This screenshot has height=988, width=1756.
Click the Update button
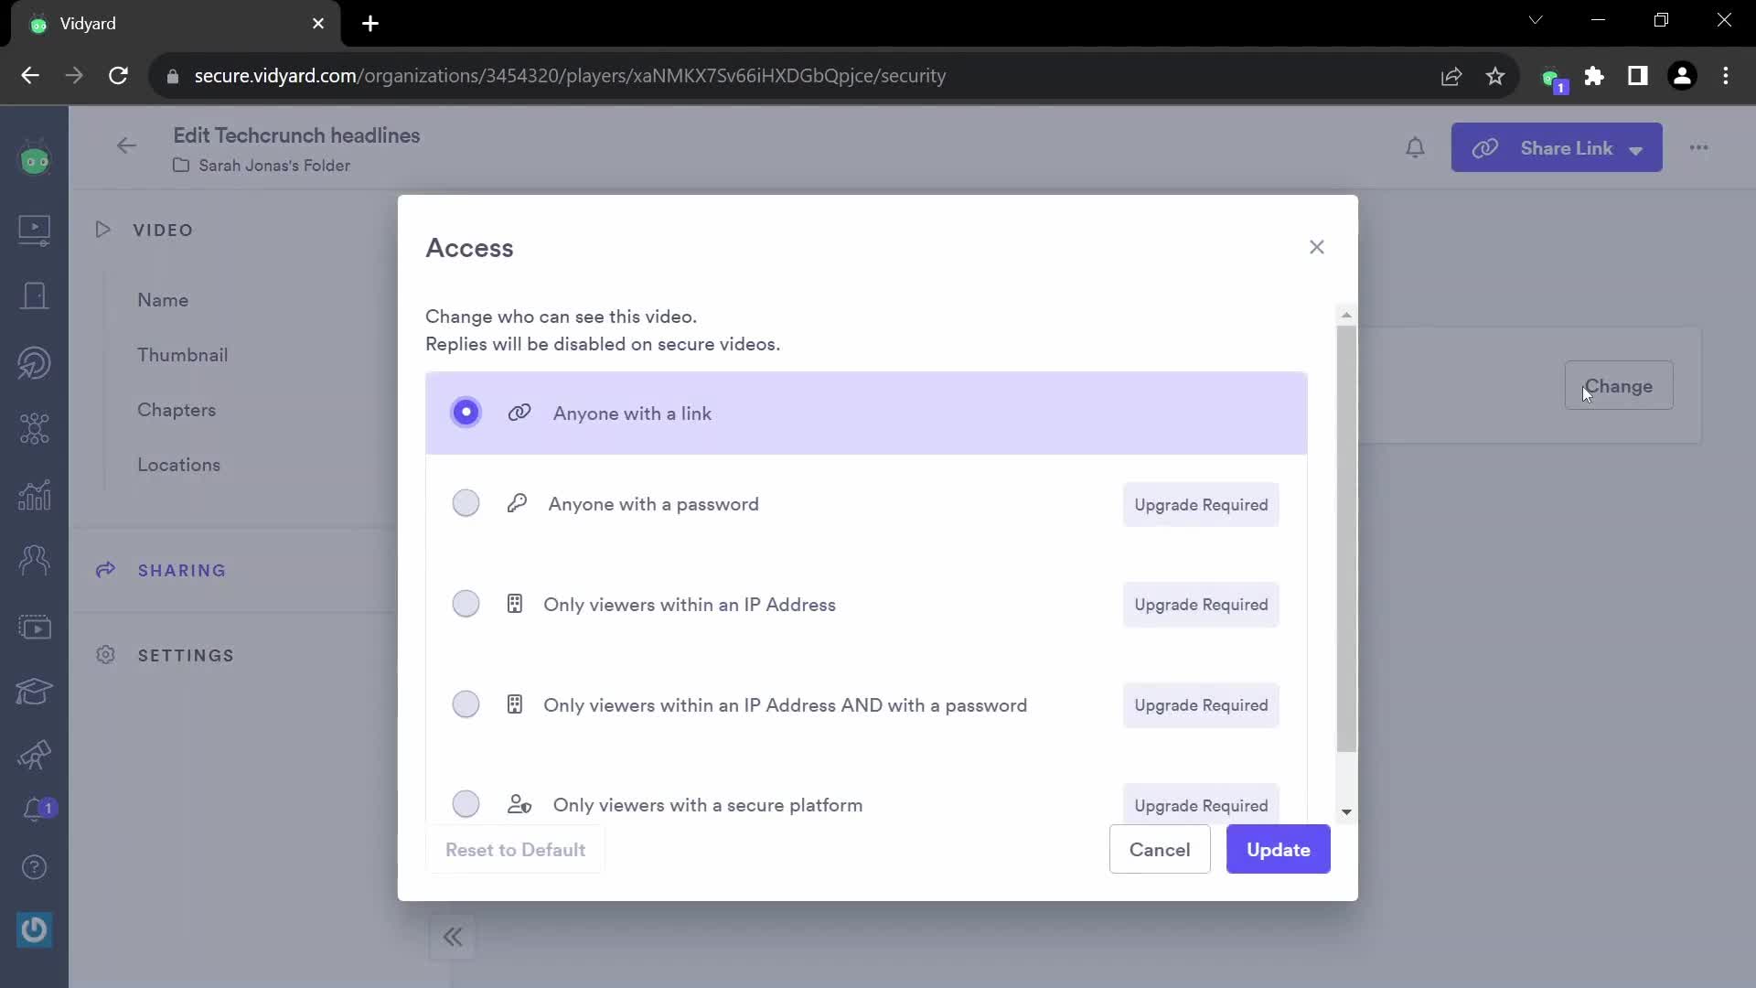[x=1279, y=849]
